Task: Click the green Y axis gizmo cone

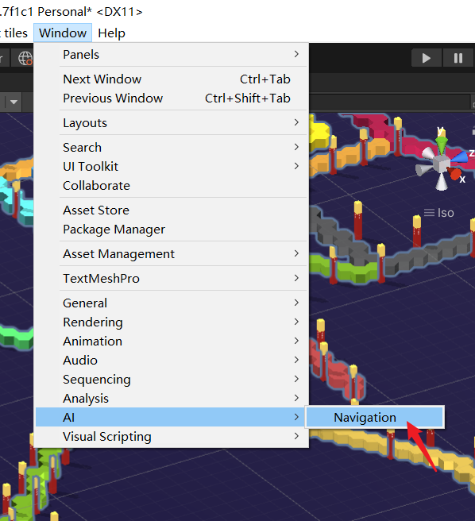Action: 441,143
